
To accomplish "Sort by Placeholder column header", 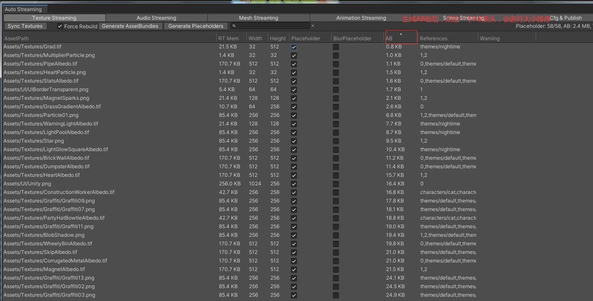I will pyautogui.click(x=311, y=38).
